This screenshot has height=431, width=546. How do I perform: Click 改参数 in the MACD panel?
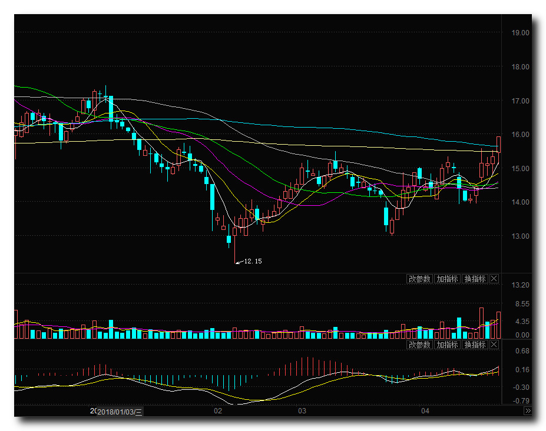click(x=419, y=345)
